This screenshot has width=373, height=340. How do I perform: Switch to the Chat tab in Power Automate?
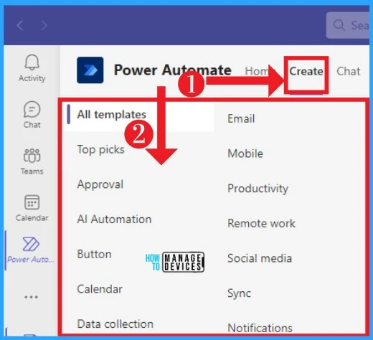[x=349, y=71]
